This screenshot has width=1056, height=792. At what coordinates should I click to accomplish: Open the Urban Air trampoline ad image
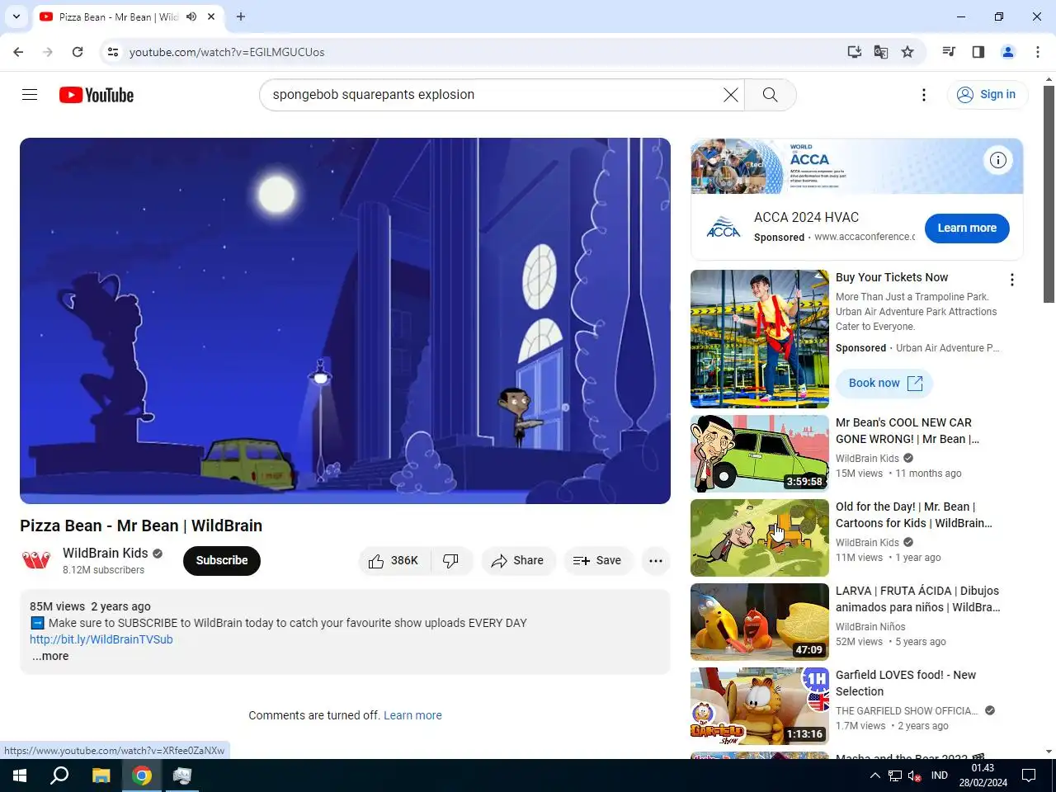coord(760,339)
